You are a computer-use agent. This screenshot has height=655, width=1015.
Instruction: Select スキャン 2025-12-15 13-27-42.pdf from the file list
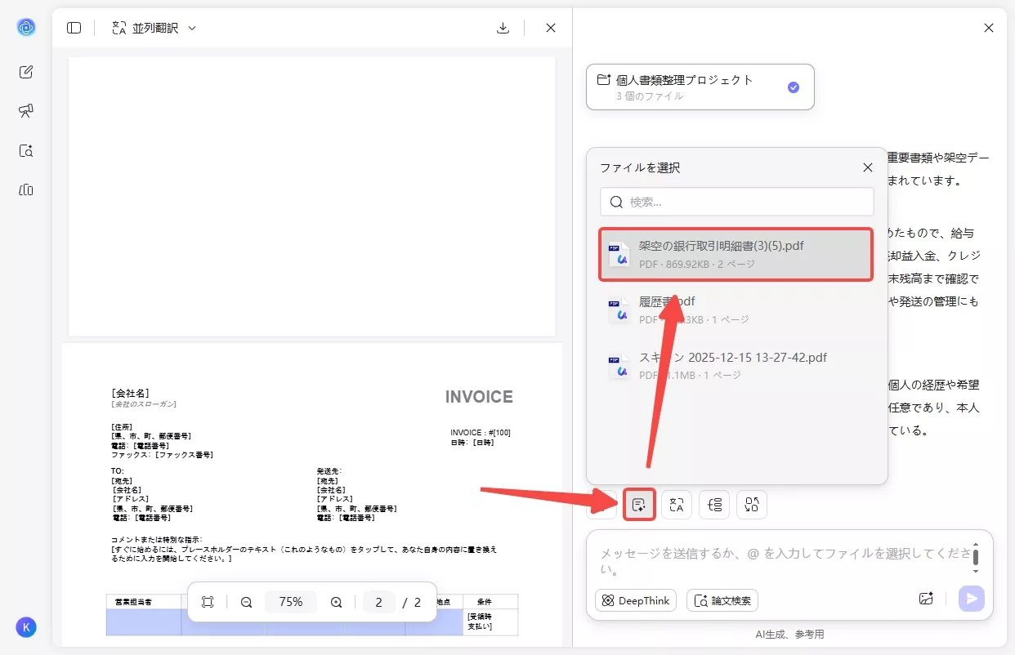[733, 364]
